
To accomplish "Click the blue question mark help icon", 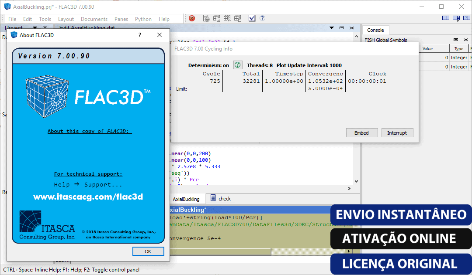I will click(262, 18).
